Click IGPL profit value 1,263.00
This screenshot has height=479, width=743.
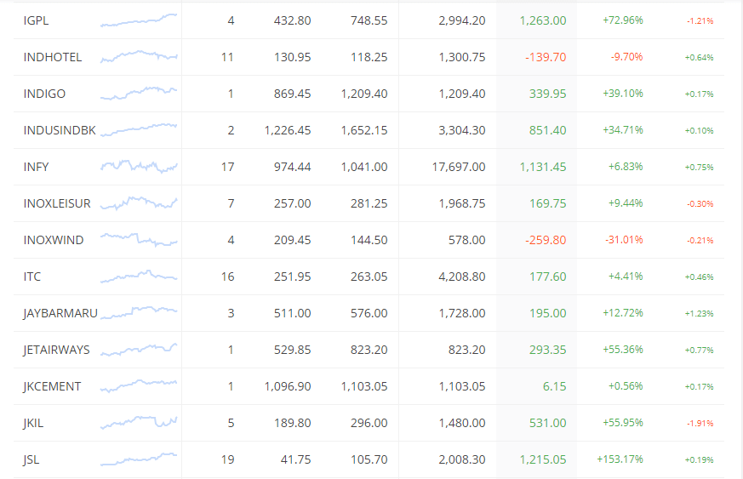pos(543,21)
